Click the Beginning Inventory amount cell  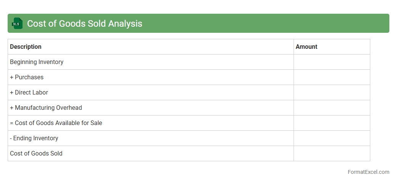(331, 62)
